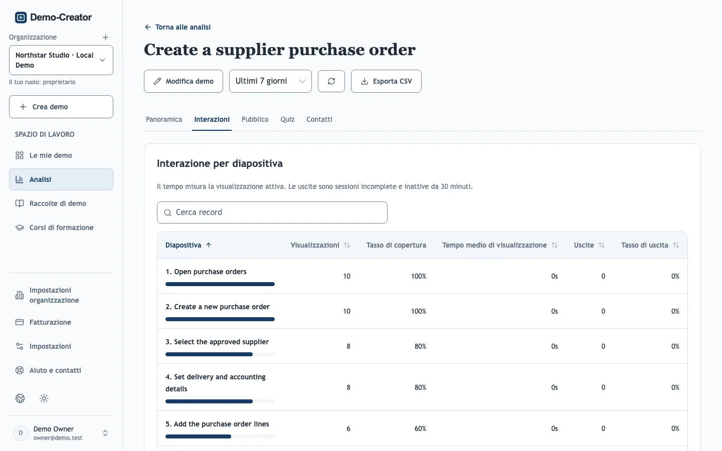This screenshot has width=722, height=451.
Task: Click the Demo-Creator logo icon
Action: (x=21, y=18)
